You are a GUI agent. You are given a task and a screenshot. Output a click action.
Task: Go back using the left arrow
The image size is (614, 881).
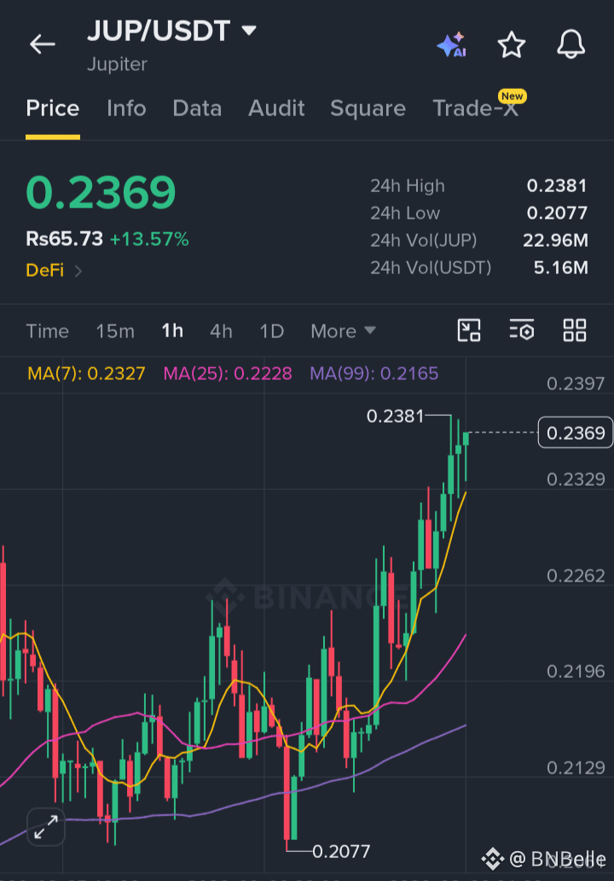click(43, 44)
